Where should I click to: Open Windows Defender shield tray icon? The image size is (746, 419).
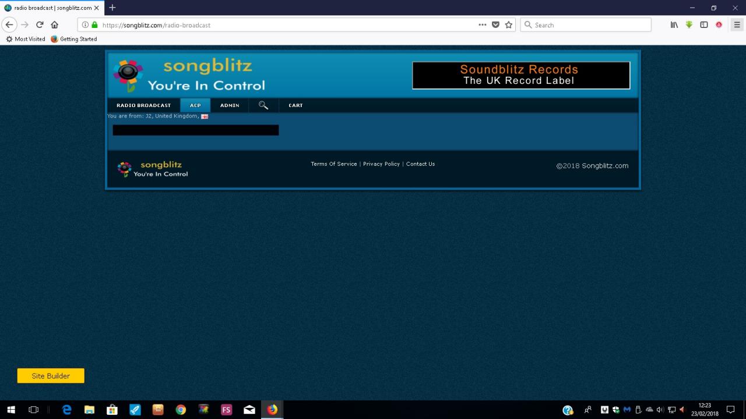(x=616, y=410)
